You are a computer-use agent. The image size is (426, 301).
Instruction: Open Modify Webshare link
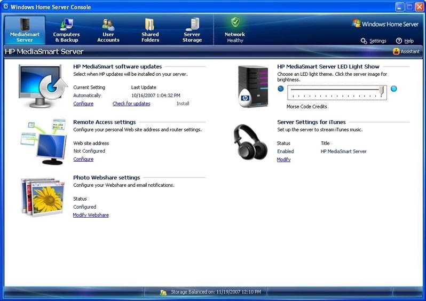[x=91, y=215]
